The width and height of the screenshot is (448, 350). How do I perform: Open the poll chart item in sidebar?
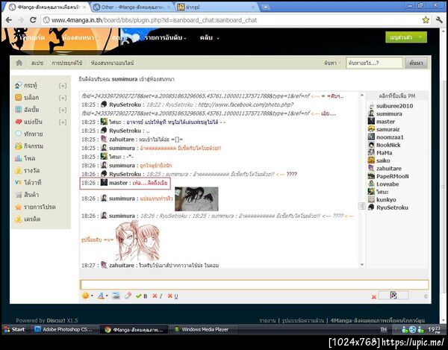25,158
